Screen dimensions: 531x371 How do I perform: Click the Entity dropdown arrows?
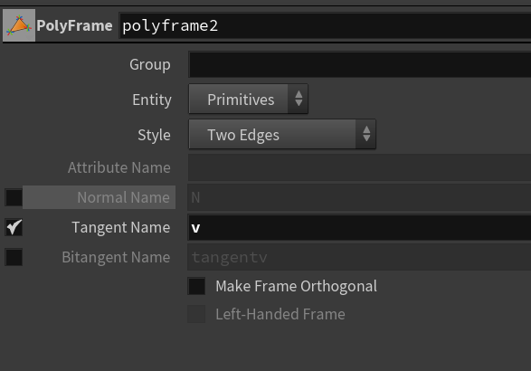pyautogui.click(x=299, y=99)
